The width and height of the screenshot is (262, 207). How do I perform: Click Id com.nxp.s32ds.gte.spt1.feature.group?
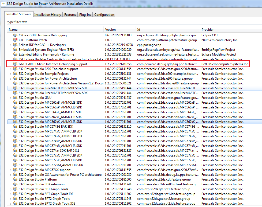pyautogui.click(x=164, y=189)
